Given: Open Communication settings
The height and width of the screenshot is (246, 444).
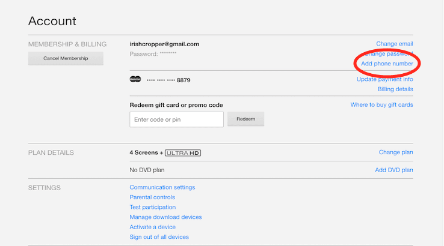Looking at the screenshot, I should point(162,187).
